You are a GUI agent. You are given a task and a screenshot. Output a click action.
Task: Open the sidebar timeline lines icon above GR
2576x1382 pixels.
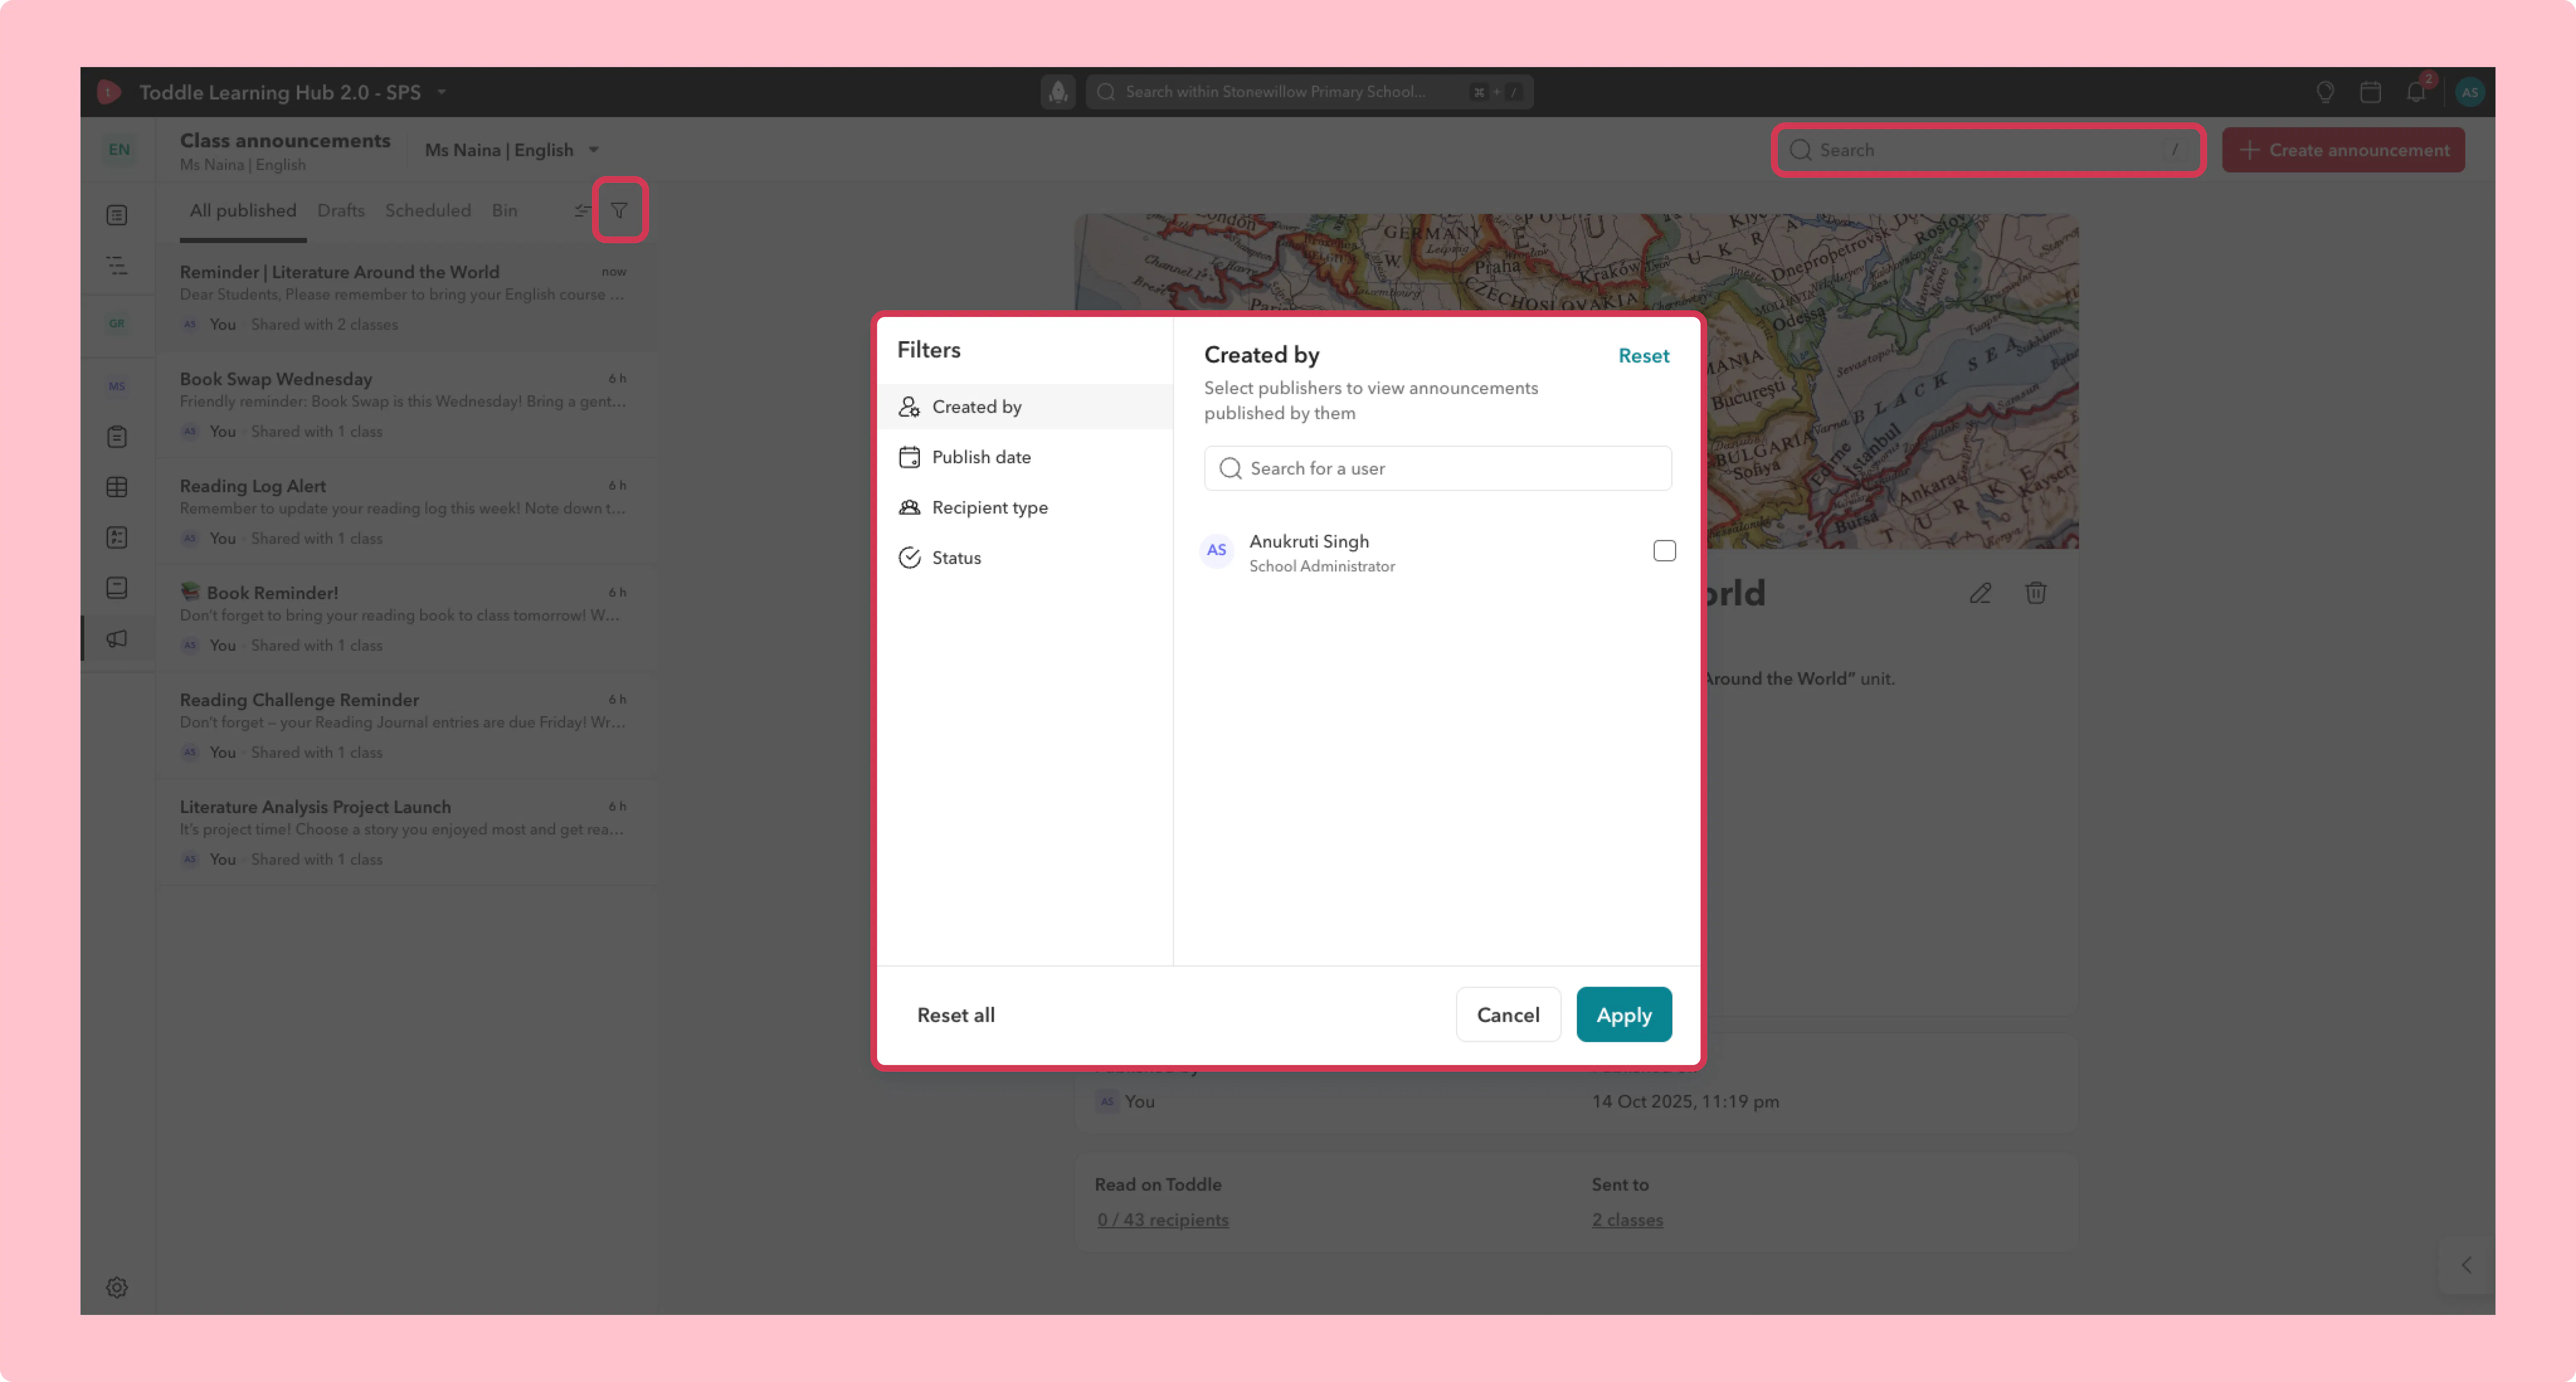click(117, 266)
